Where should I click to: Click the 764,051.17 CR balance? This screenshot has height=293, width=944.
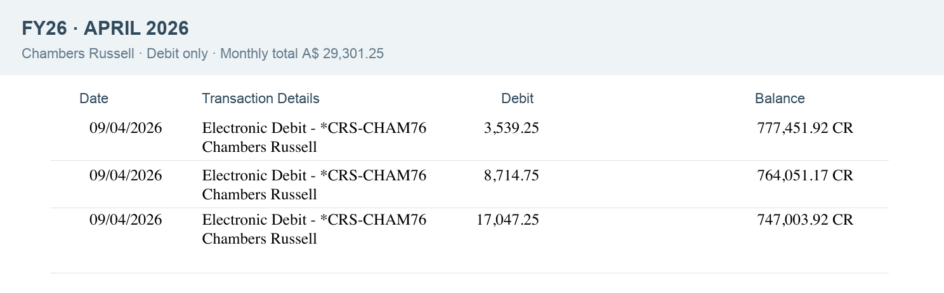pyautogui.click(x=805, y=175)
